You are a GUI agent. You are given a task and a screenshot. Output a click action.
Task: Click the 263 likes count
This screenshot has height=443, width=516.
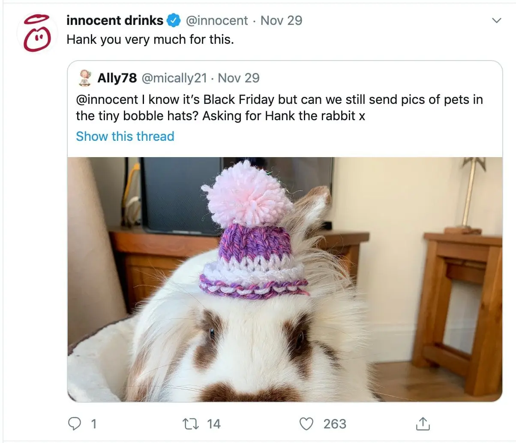click(335, 424)
